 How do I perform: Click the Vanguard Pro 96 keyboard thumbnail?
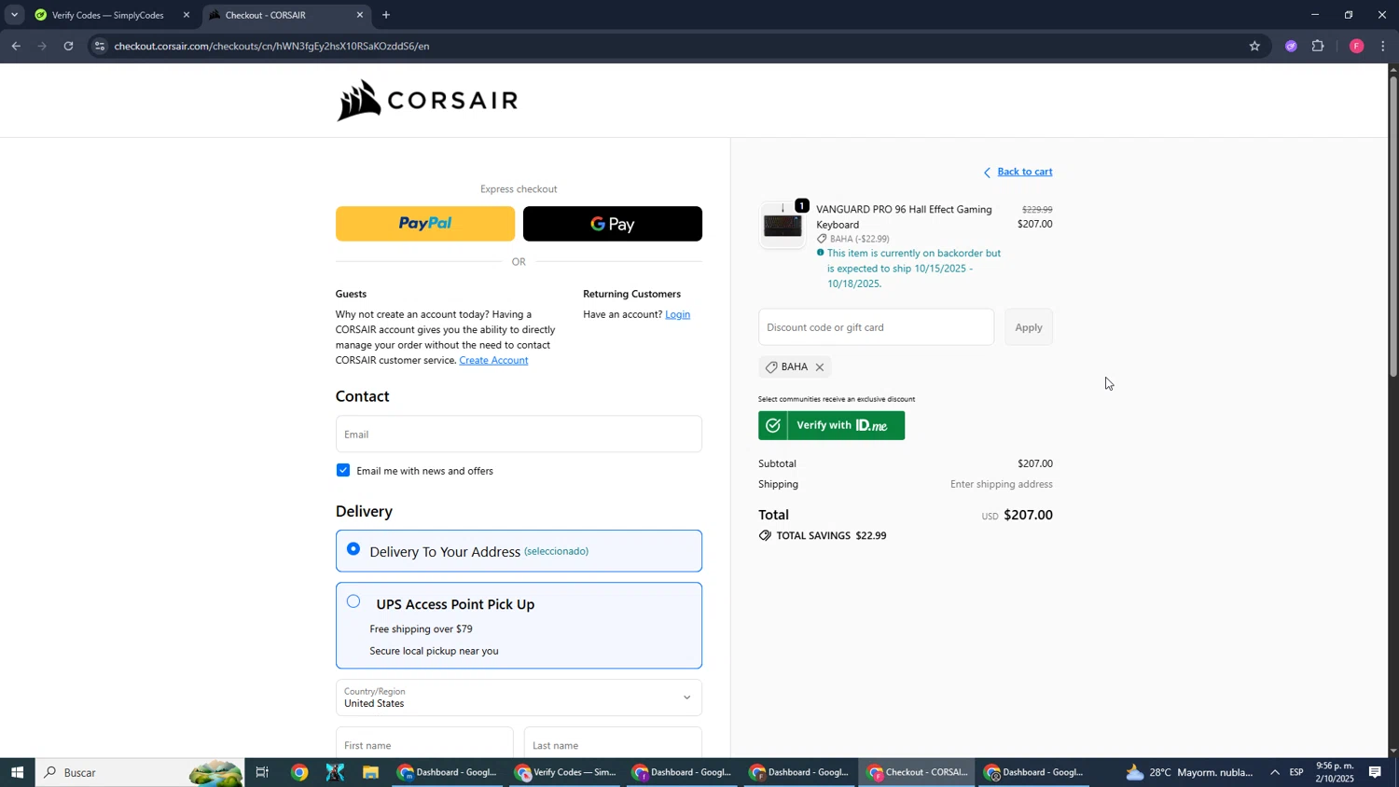coord(783,225)
